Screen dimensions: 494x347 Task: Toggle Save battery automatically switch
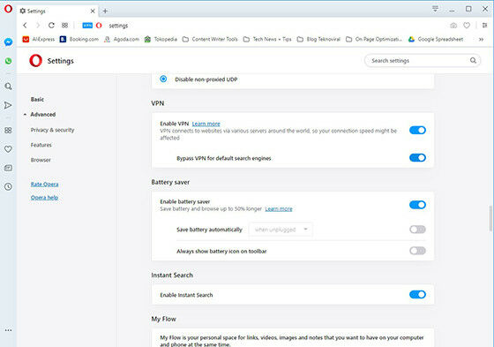pyautogui.click(x=417, y=230)
